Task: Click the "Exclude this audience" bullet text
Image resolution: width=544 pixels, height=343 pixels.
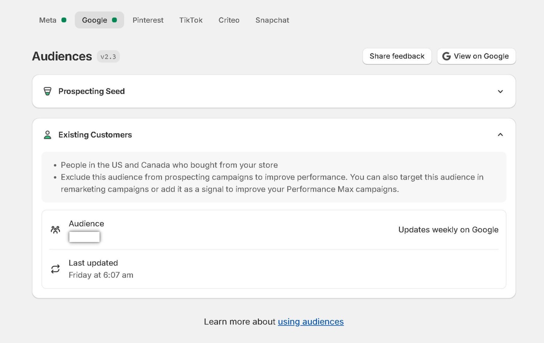Action: (272, 183)
